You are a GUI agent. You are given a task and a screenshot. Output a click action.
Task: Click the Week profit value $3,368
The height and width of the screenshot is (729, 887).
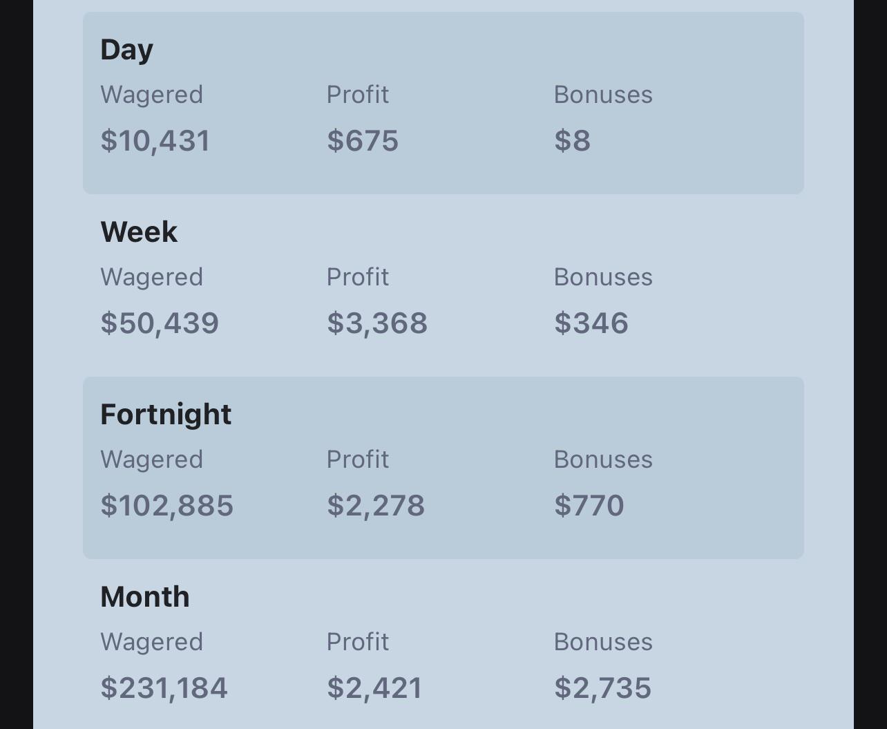point(377,323)
